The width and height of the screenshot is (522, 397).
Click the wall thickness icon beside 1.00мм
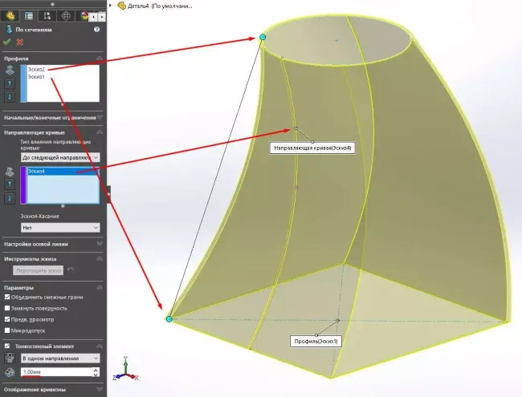[x=10, y=372]
